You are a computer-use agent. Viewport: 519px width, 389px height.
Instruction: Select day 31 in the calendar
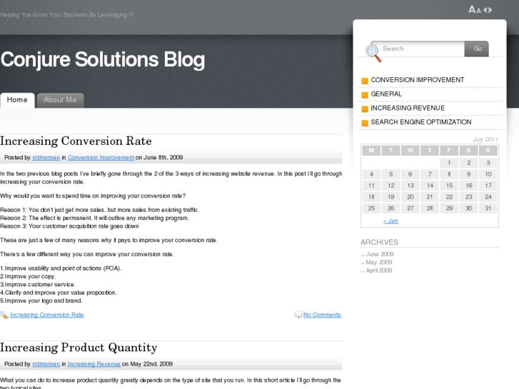(488, 208)
